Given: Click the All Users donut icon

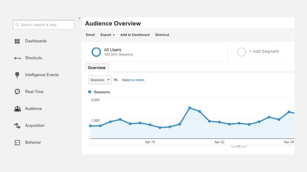Looking at the screenshot, I should (96, 52).
